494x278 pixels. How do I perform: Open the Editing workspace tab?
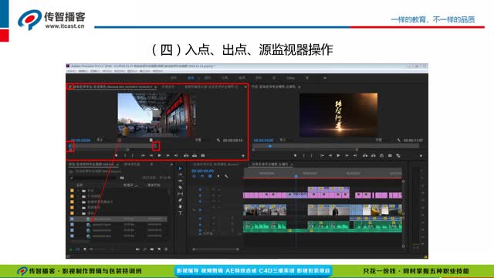(x=290, y=78)
